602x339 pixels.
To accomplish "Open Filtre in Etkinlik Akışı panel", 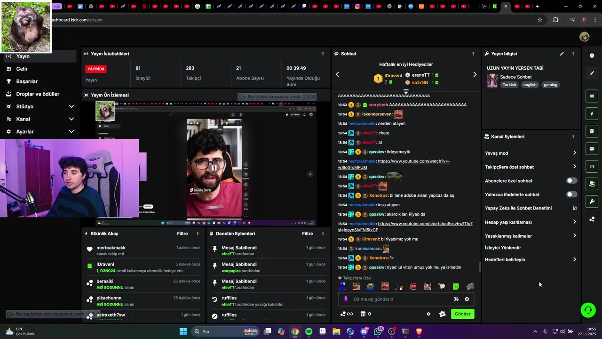I will tap(182, 234).
